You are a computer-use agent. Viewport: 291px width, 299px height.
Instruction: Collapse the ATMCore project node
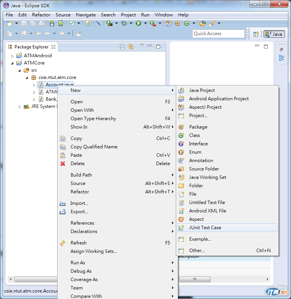coord(12,63)
